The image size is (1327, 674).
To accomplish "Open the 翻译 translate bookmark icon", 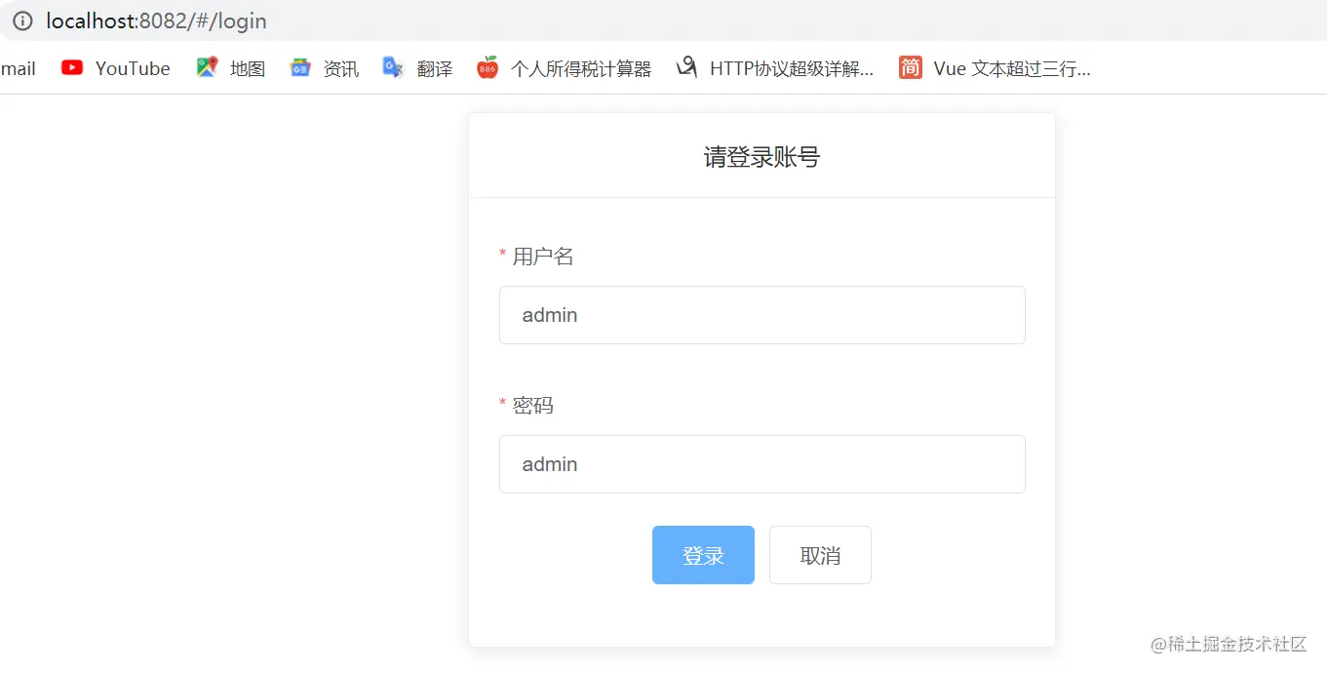I will [x=393, y=67].
